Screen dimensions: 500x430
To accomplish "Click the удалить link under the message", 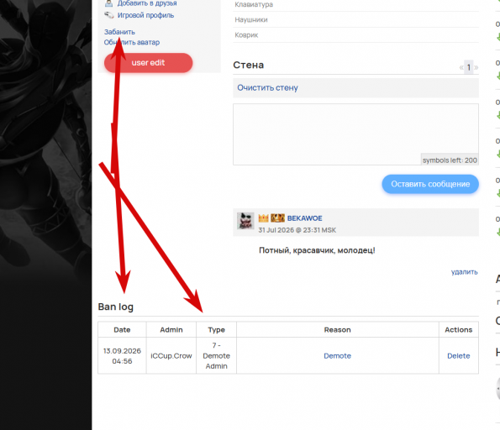I will coord(464,272).
